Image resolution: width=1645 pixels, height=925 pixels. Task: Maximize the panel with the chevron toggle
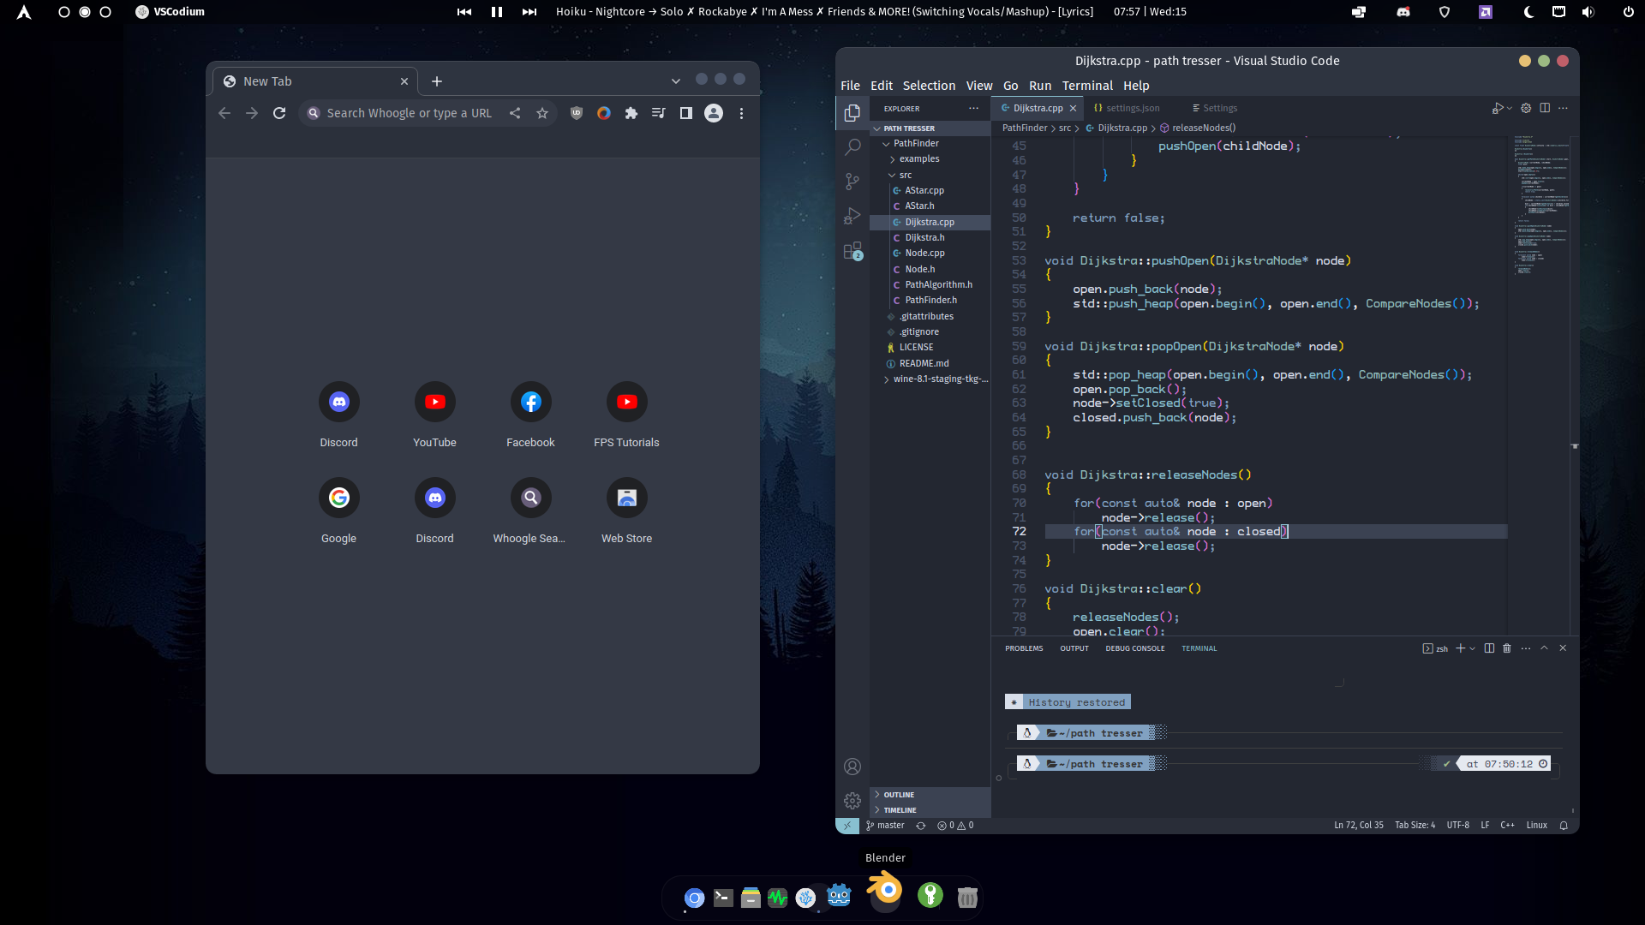point(1544,648)
